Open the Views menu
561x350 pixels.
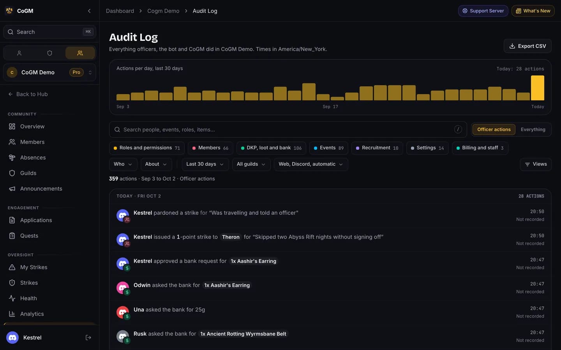pyautogui.click(x=536, y=164)
